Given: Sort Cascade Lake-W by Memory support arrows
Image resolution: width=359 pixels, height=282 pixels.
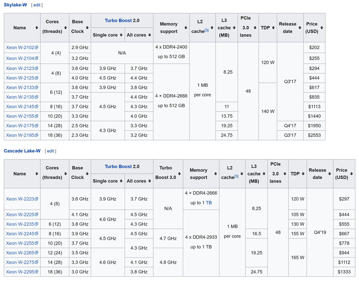Looking at the screenshot, I should coord(216,174).
